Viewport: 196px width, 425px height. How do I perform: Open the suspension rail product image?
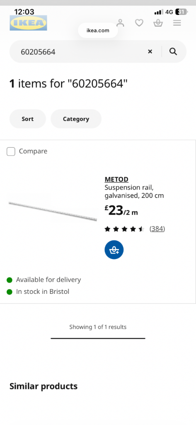[53, 211]
